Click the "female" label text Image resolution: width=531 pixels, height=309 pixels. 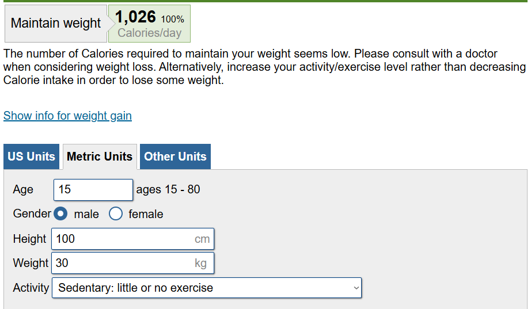coord(146,214)
